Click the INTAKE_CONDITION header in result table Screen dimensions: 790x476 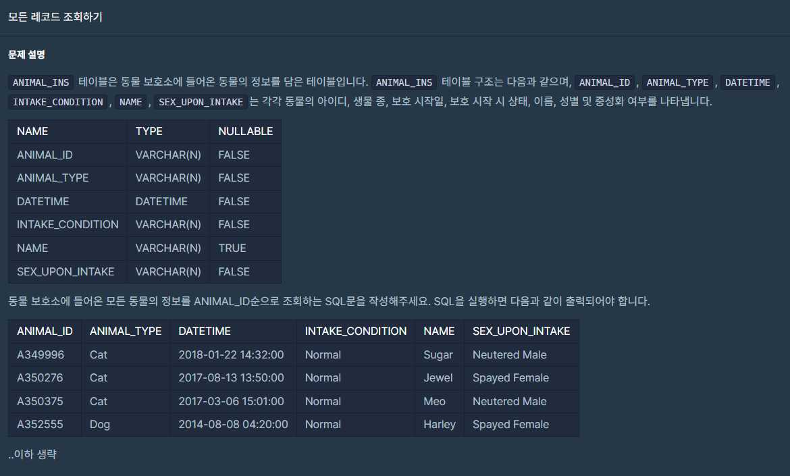356,331
